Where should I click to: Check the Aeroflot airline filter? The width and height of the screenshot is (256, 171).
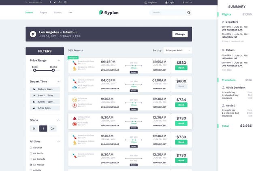[31, 147]
